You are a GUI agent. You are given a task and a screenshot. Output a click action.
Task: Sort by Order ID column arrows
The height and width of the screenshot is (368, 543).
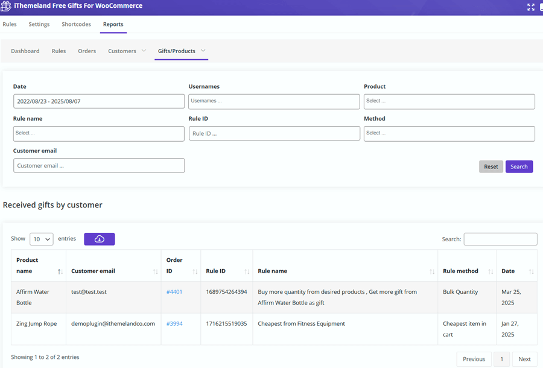(195, 271)
